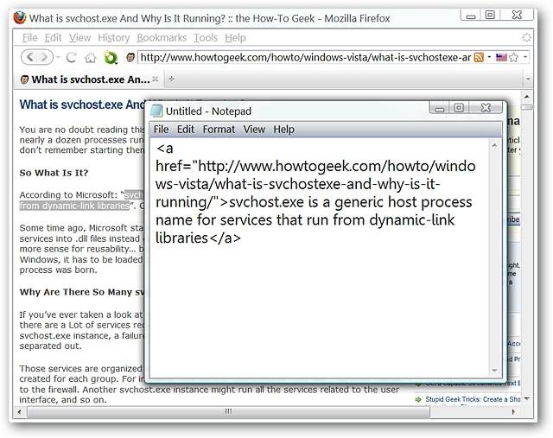Open the history dropdown next to forward
Viewport: 553px width, 438px height.
[58, 57]
